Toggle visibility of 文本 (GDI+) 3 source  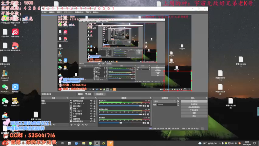coord(91,103)
